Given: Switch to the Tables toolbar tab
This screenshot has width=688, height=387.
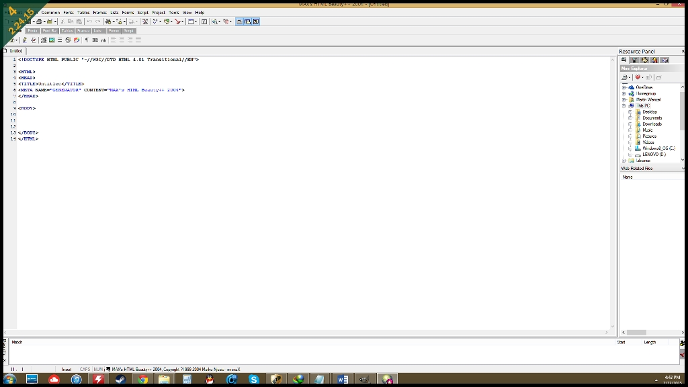Looking at the screenshot, I should point(67,31).
